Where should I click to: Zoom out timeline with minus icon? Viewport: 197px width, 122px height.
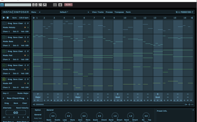click(192, 104)
